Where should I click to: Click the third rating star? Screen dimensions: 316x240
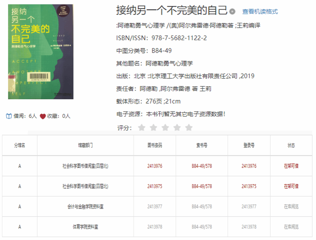pyautogui.click(x=165, y=128)
